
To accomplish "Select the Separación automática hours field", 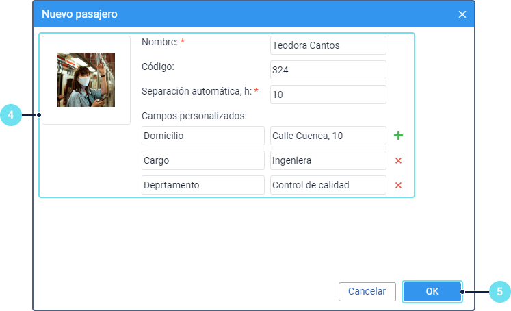I will click(328, 95).
